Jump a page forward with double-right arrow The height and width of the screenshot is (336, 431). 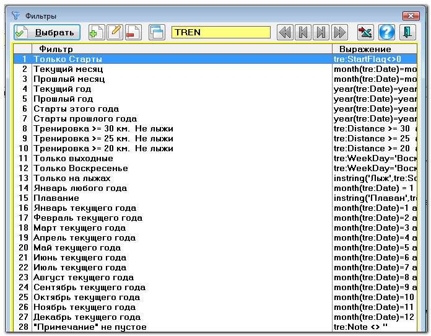click(x=339, y=32)
